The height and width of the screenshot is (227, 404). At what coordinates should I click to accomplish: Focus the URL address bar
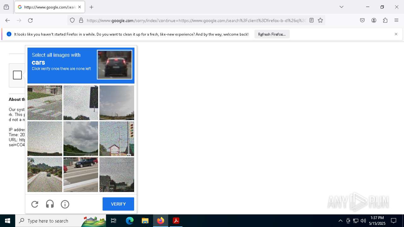tap(196, 20)
